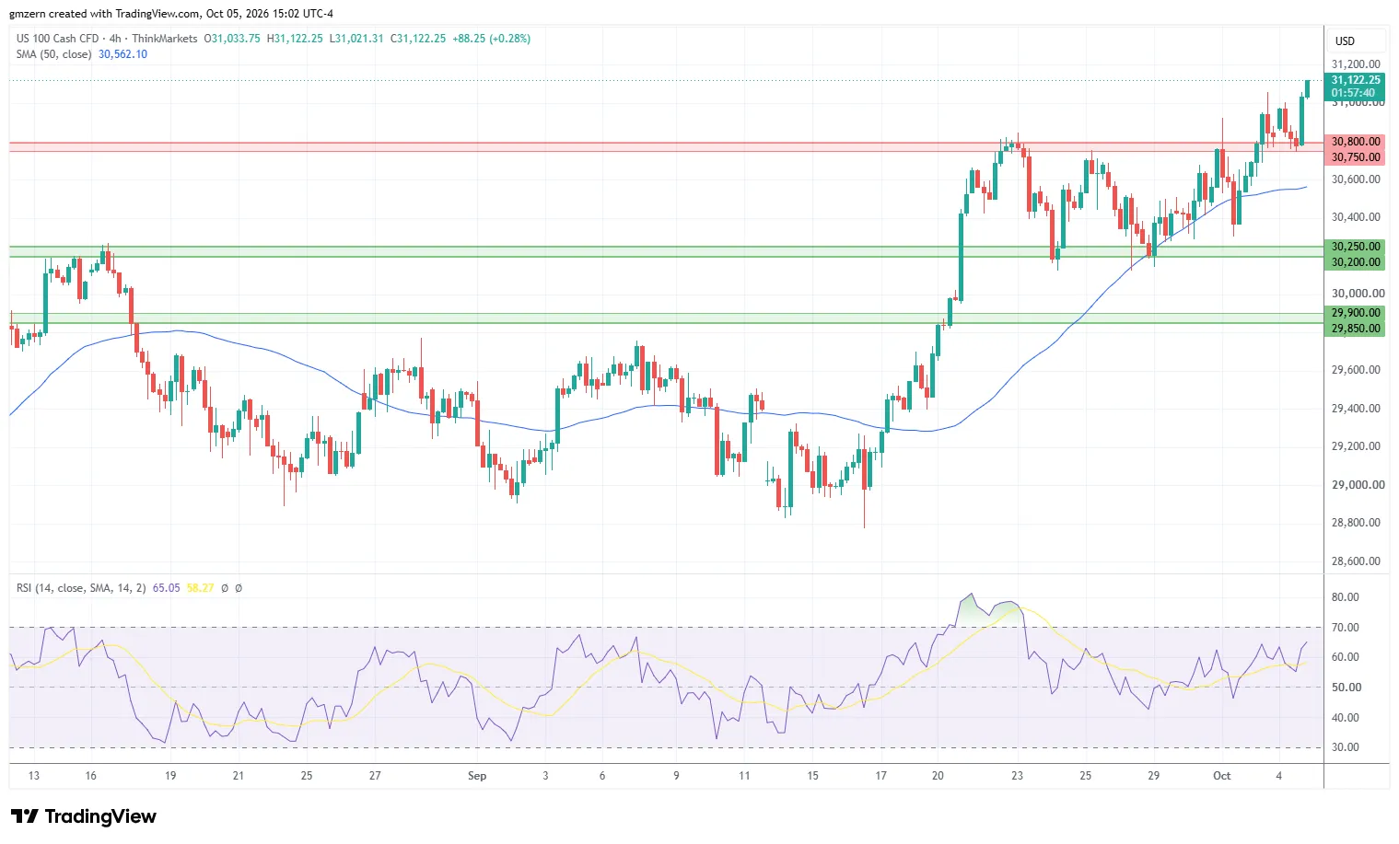Click the 70.00 level on RSI scale

[x=1346, y=628]
